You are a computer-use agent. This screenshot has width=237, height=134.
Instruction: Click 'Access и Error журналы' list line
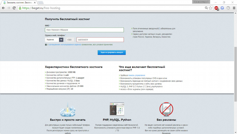tap(136, 89)
